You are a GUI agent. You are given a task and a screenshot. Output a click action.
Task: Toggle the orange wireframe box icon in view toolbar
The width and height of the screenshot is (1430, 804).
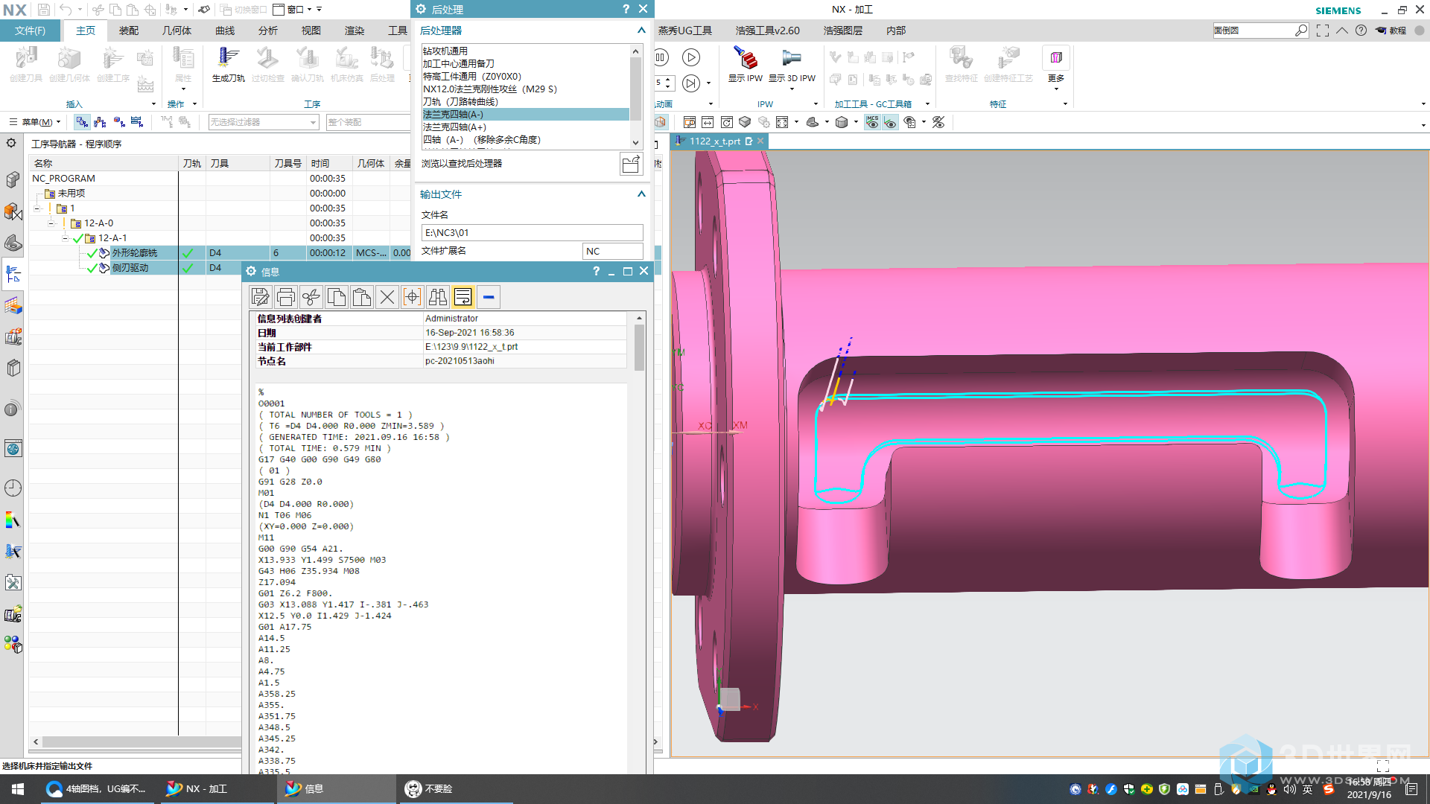pyautogui.click(x=660, y=122)
